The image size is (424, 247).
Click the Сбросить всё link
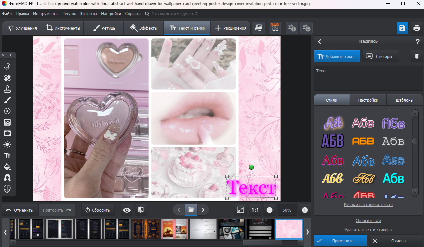click(x=368, y=221)
